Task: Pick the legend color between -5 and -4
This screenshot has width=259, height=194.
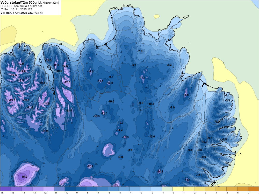Action: [x=124, y=189]
